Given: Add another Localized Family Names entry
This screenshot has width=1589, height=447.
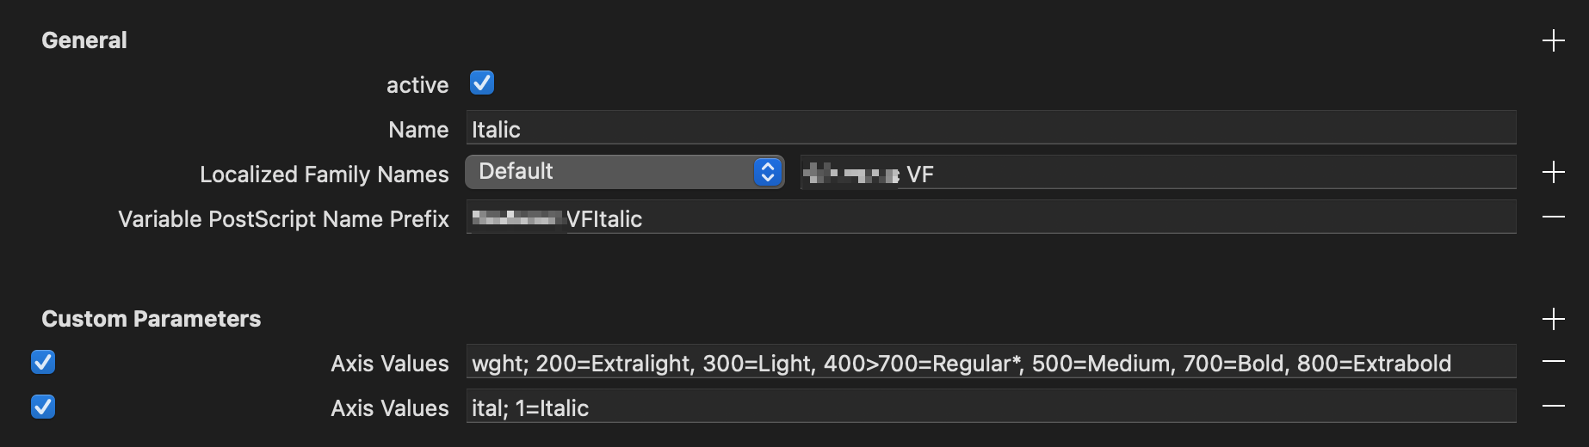Looking at the screenshot, I should click(x=1553, y=172).
